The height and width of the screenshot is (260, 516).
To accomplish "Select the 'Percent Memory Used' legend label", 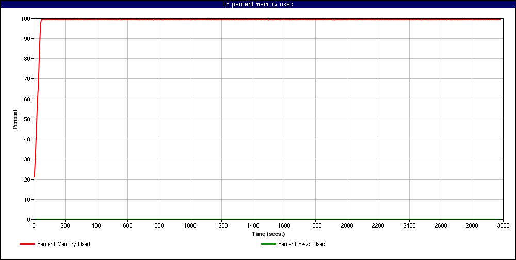I will click(x=63, y=244).
